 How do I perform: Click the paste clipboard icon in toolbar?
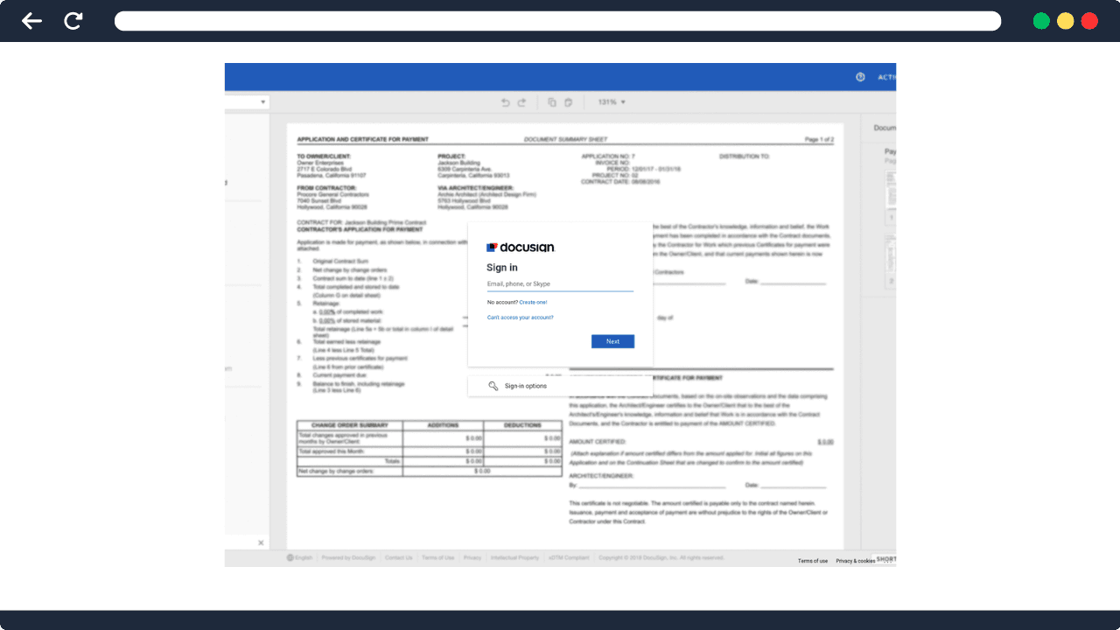click(568, 102)
